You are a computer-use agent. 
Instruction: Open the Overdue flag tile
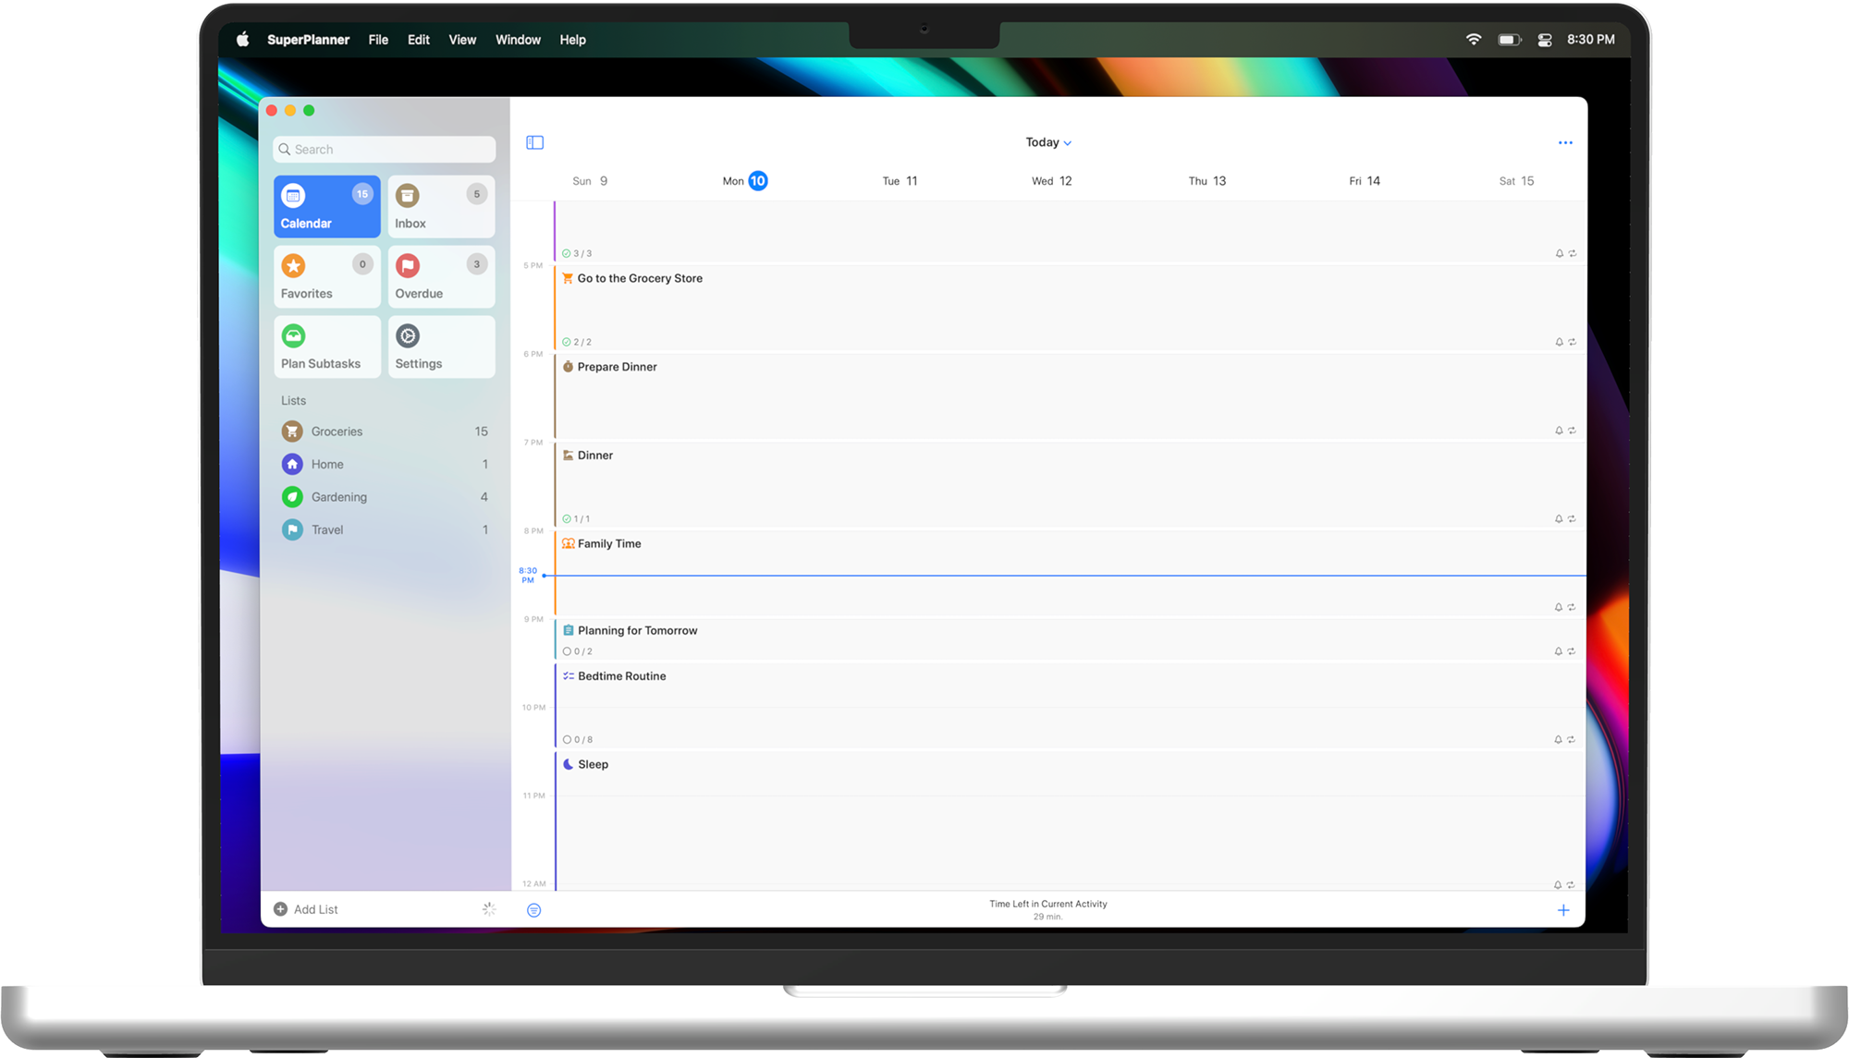[x=441, y=277]
